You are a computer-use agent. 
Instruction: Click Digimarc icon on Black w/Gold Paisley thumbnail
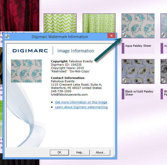pos(124,81)
